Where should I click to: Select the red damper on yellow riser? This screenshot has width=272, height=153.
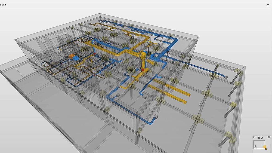click(142, 70)
